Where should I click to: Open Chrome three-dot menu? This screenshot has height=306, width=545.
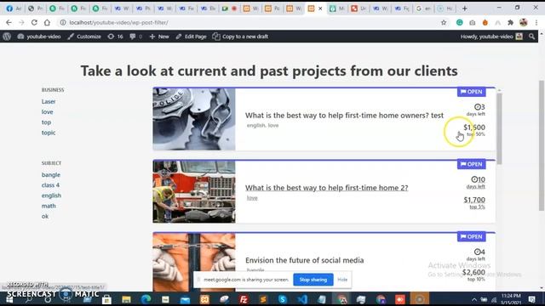tap(536, 23)
